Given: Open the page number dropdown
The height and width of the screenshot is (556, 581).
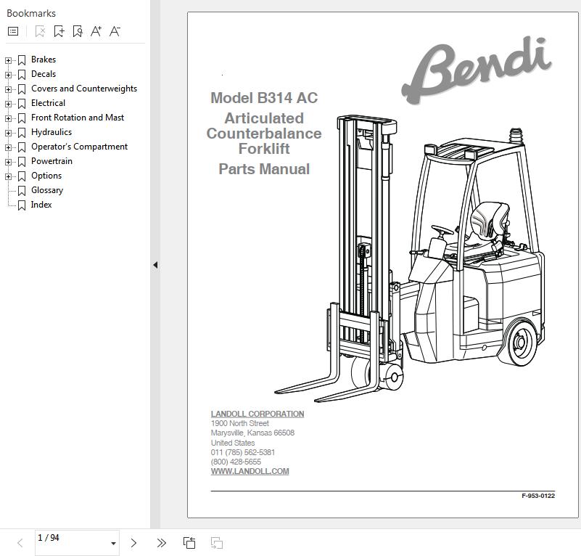Looking at the screenshot, I should tap(113, 544).
